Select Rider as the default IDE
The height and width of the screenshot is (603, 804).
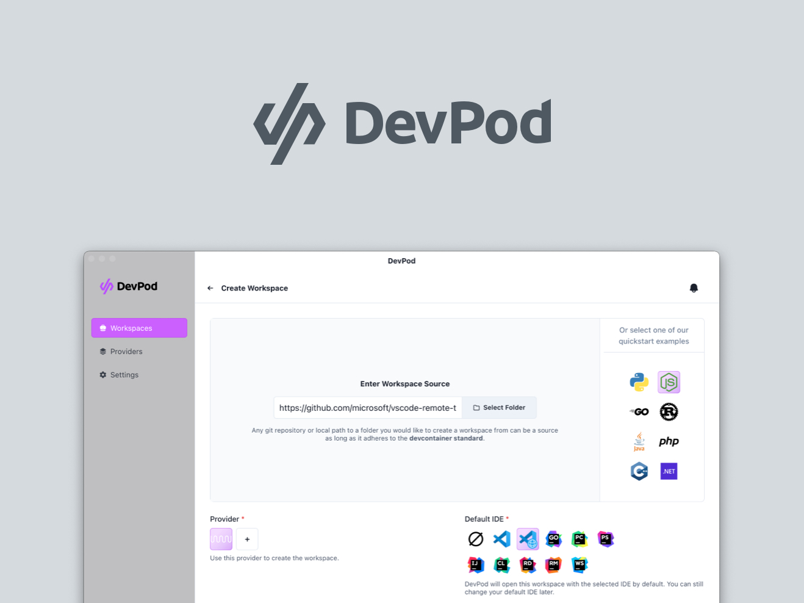pos(528,565)
